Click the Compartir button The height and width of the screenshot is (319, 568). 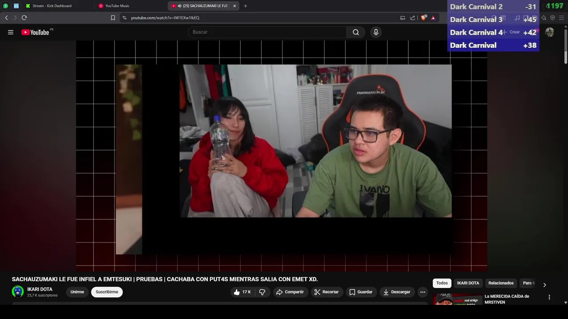point(291,292)
